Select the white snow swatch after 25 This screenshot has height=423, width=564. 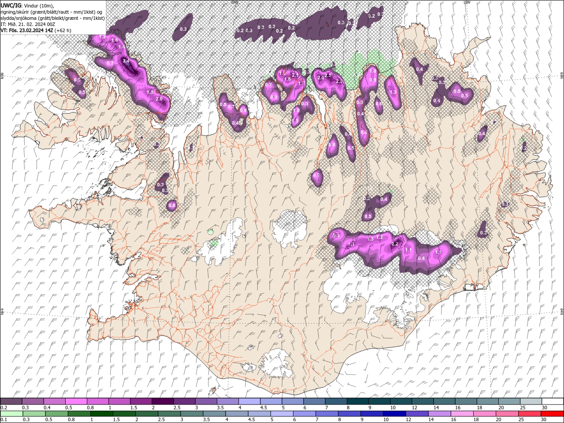click(x=552, y=401)
